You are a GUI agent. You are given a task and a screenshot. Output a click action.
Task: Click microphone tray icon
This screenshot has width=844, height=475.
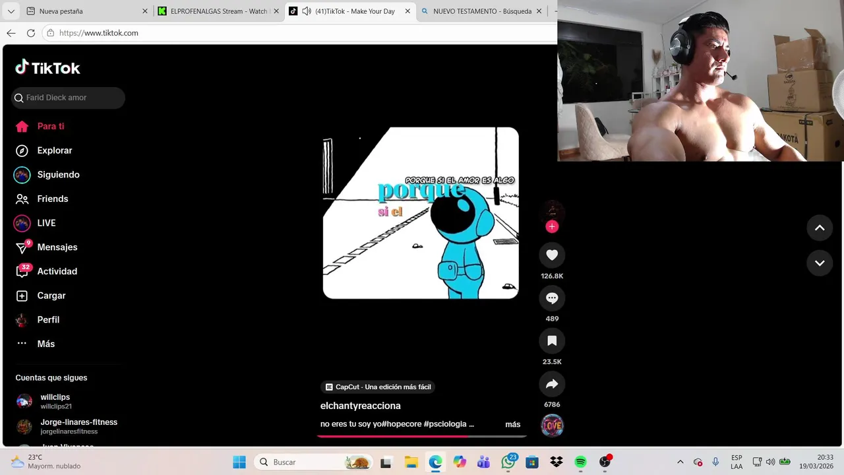point(715,462)
